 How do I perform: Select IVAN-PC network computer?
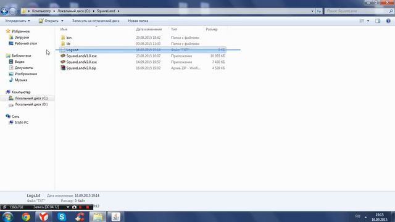pyautogui.click(x=22, y=123)
